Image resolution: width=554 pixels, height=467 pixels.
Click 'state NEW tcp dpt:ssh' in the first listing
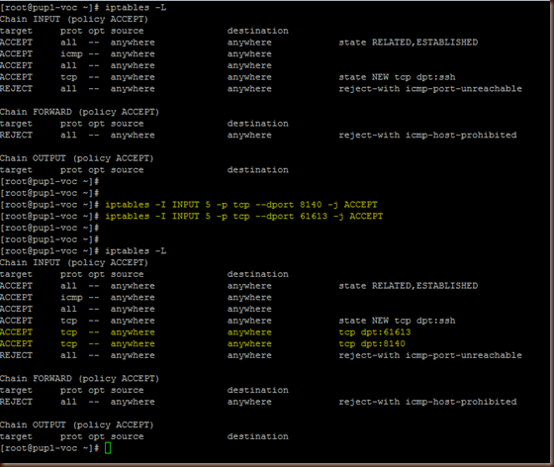(397, 77)
